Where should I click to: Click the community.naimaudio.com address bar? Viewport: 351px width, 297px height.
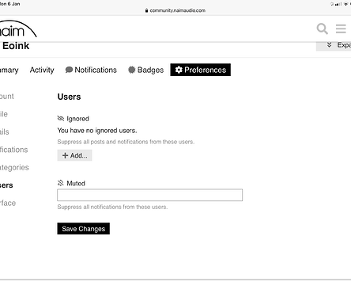(175, 10)
